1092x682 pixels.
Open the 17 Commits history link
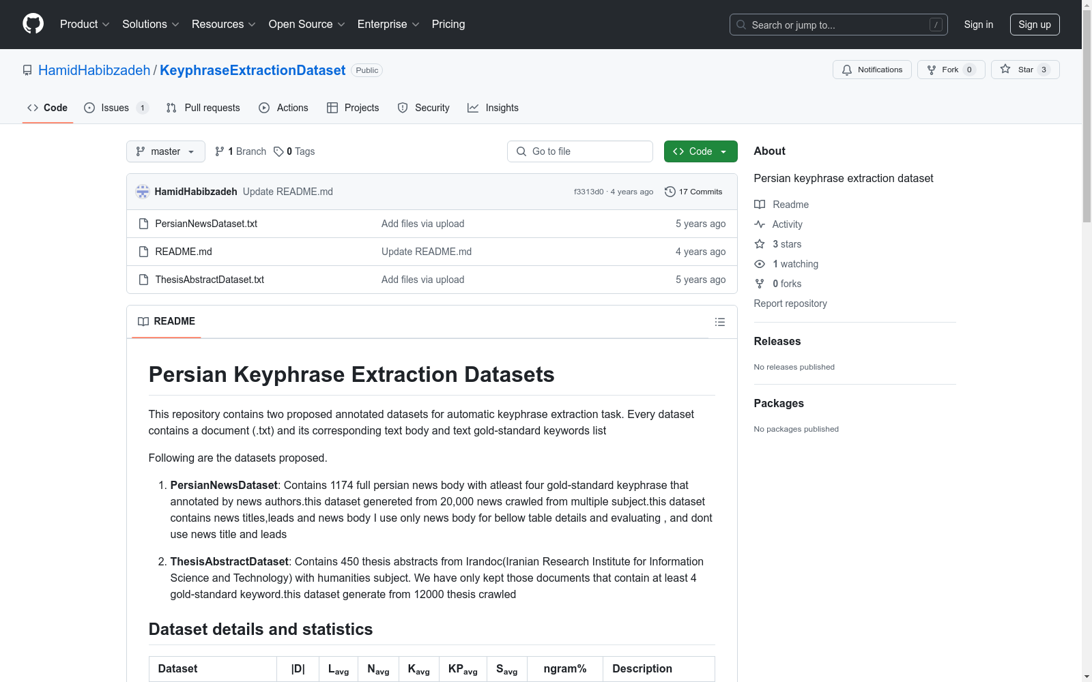click(x=693, y=192)
